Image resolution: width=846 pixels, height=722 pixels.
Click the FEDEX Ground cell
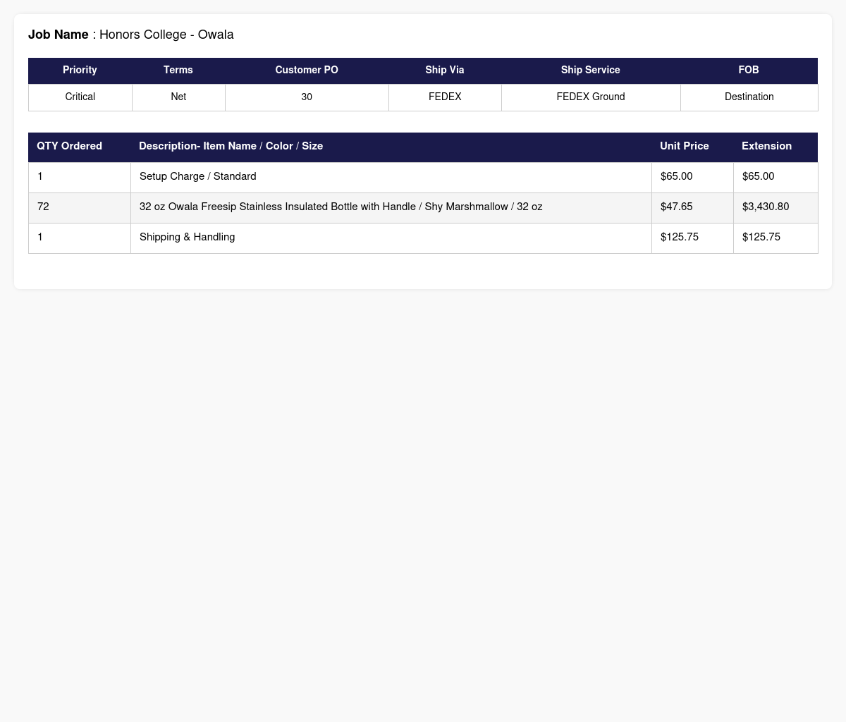click(591, 97)
